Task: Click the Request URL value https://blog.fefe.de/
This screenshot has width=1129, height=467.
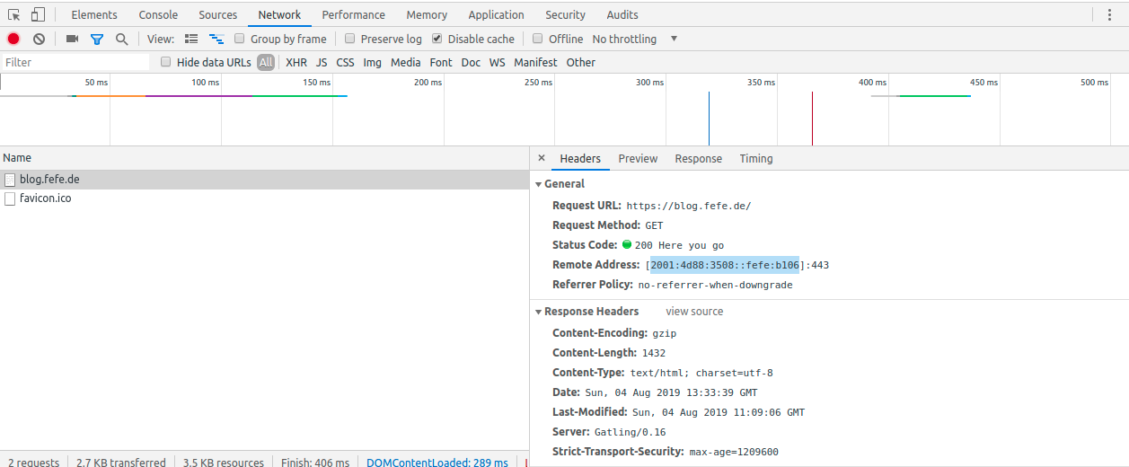Action: tap(689, 206)
